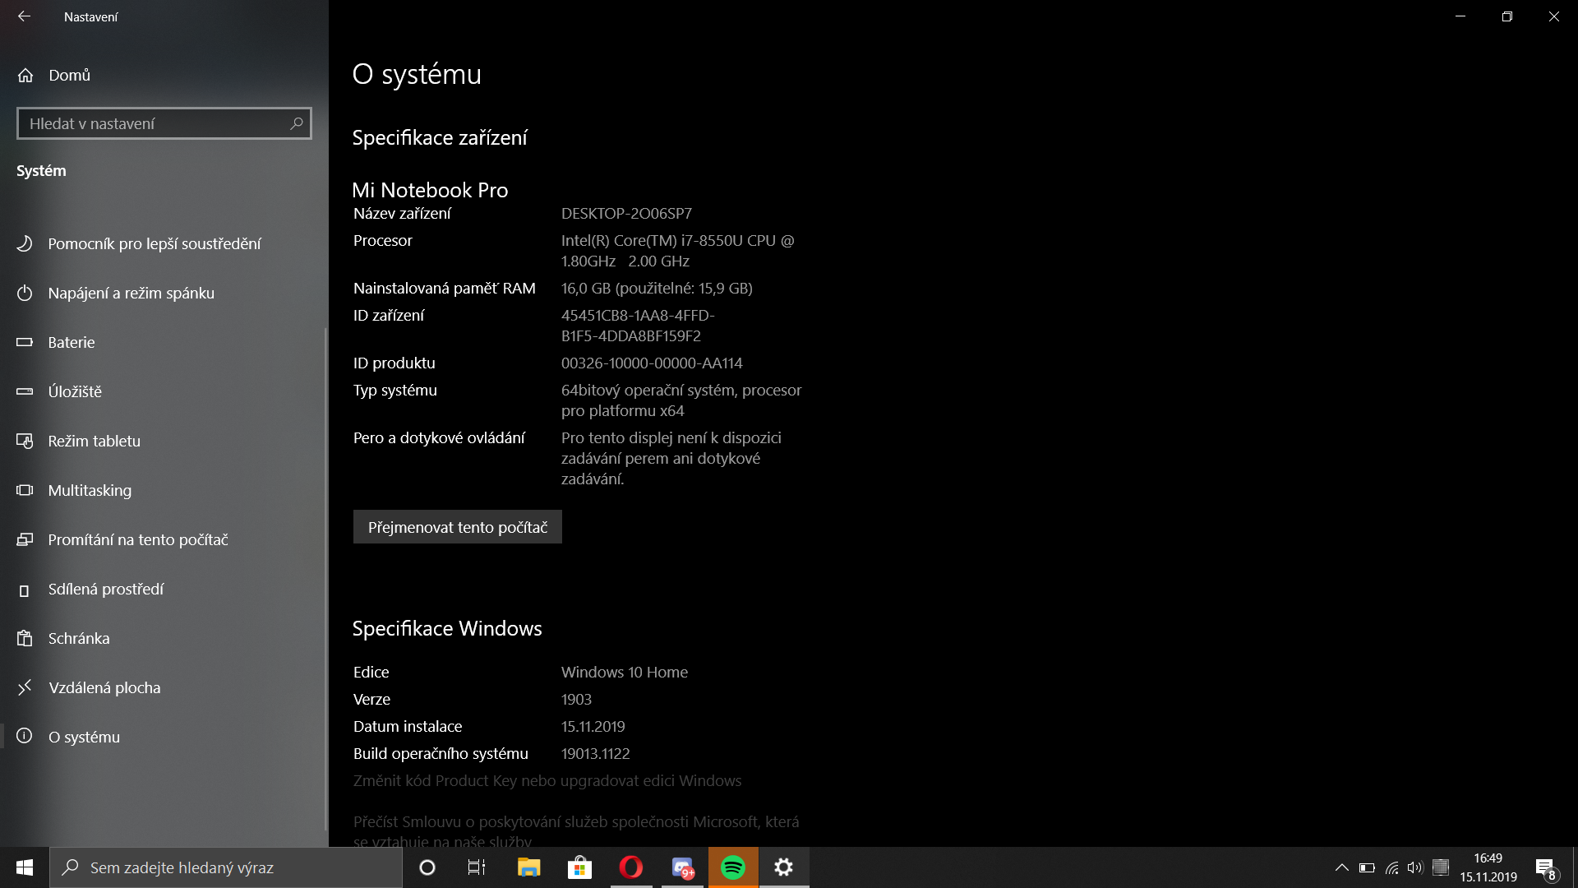Viewport: 1578px width, 888px height.
Task: Select Multitasking in sidebar
Action: coord(90,490)
